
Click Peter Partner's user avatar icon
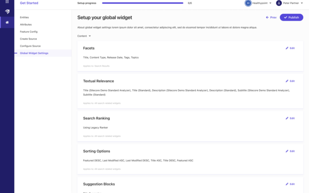tap(279, 3)
